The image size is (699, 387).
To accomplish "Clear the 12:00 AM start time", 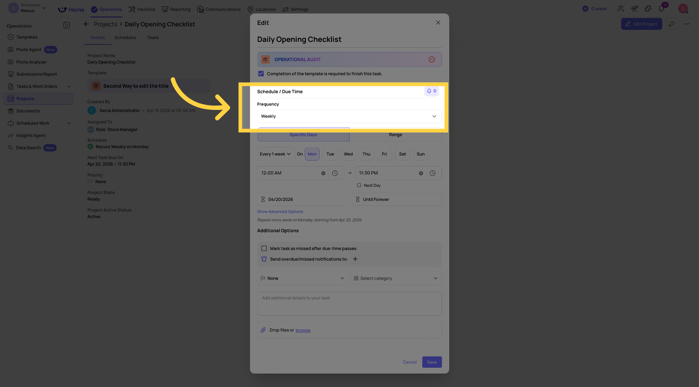I will (x=323, y=173).
